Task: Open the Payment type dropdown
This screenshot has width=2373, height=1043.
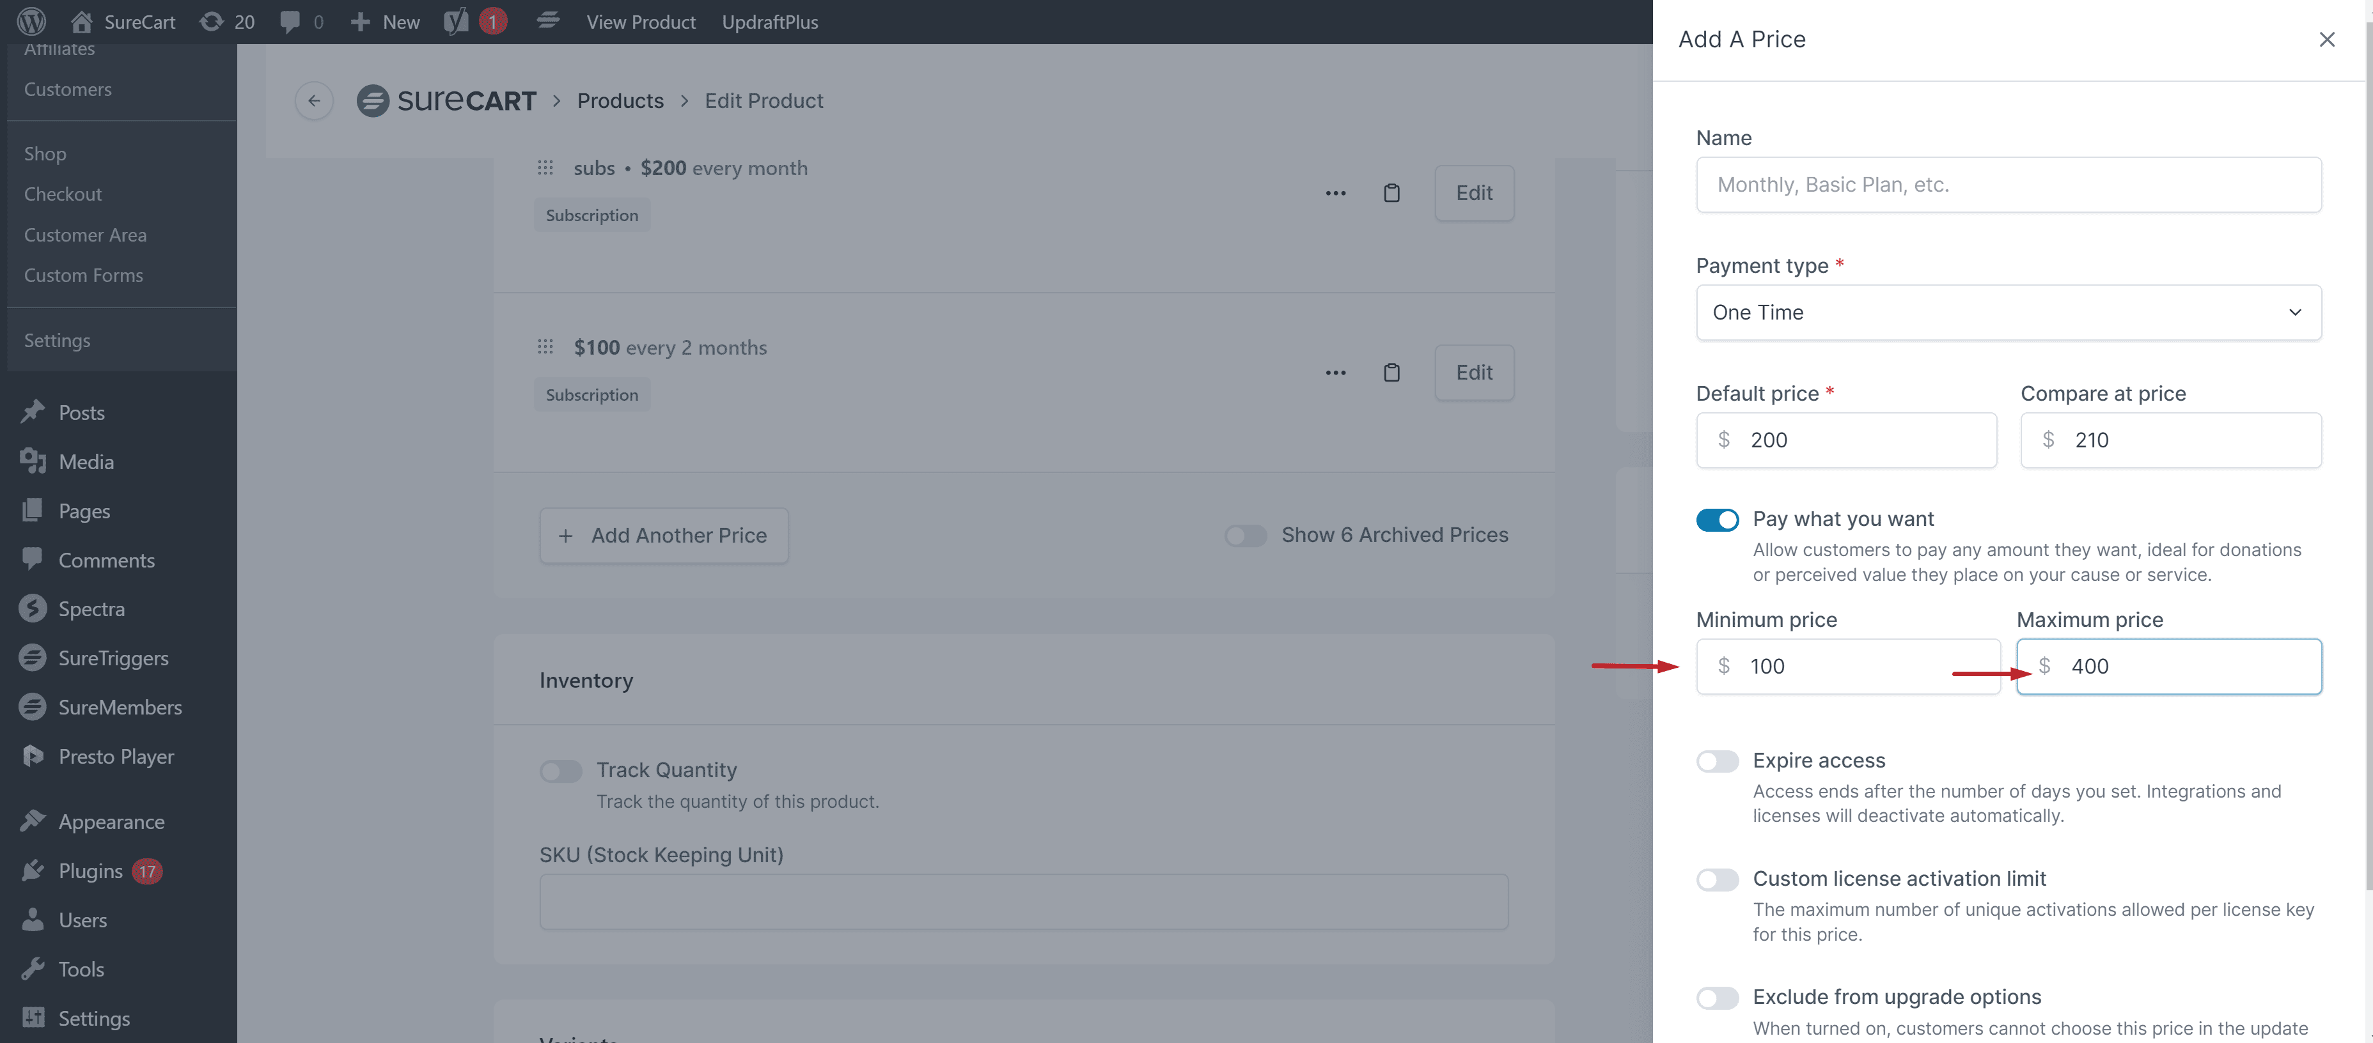Action: (2009, 313)
